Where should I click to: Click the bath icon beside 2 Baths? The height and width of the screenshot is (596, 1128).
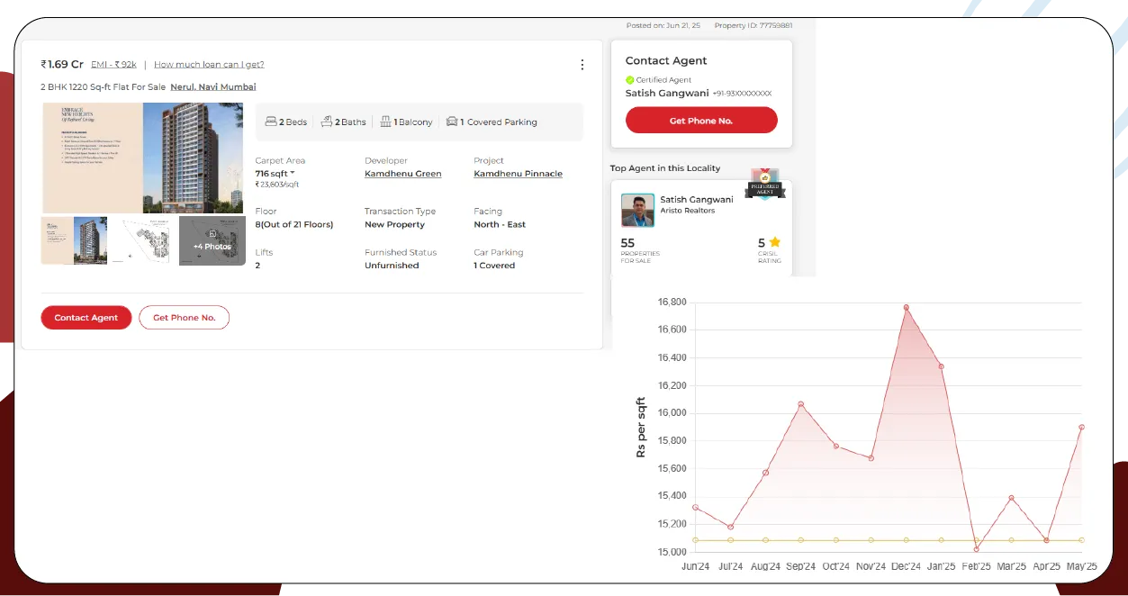click(327, 122)
